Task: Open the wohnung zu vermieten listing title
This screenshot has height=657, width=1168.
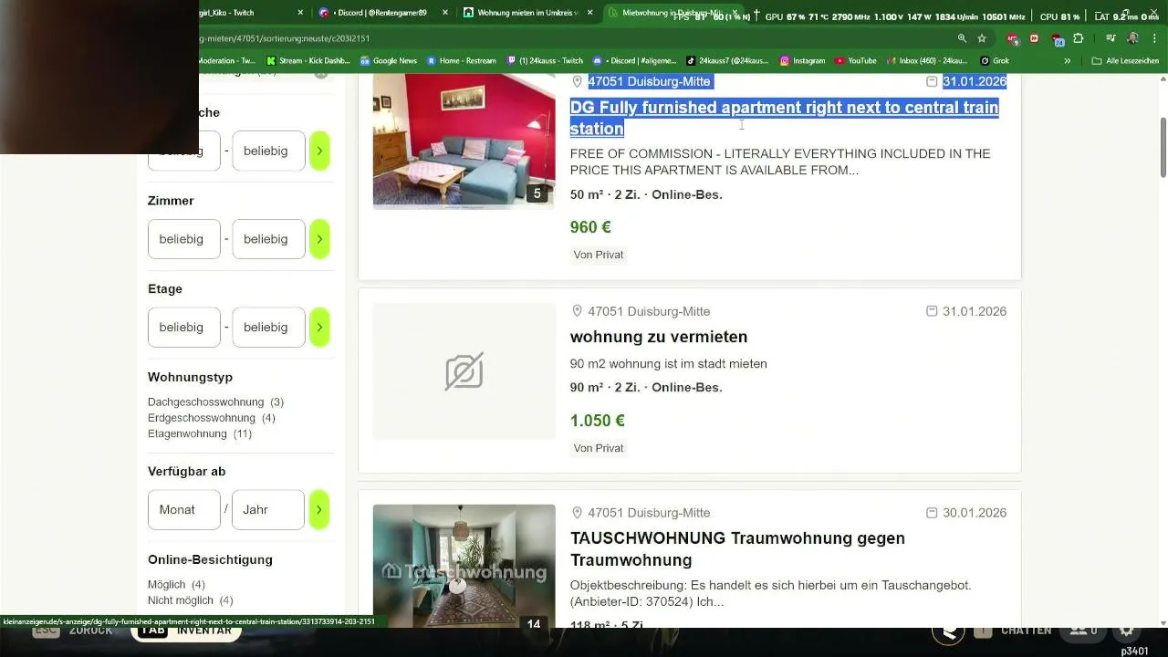Action: 659,337
